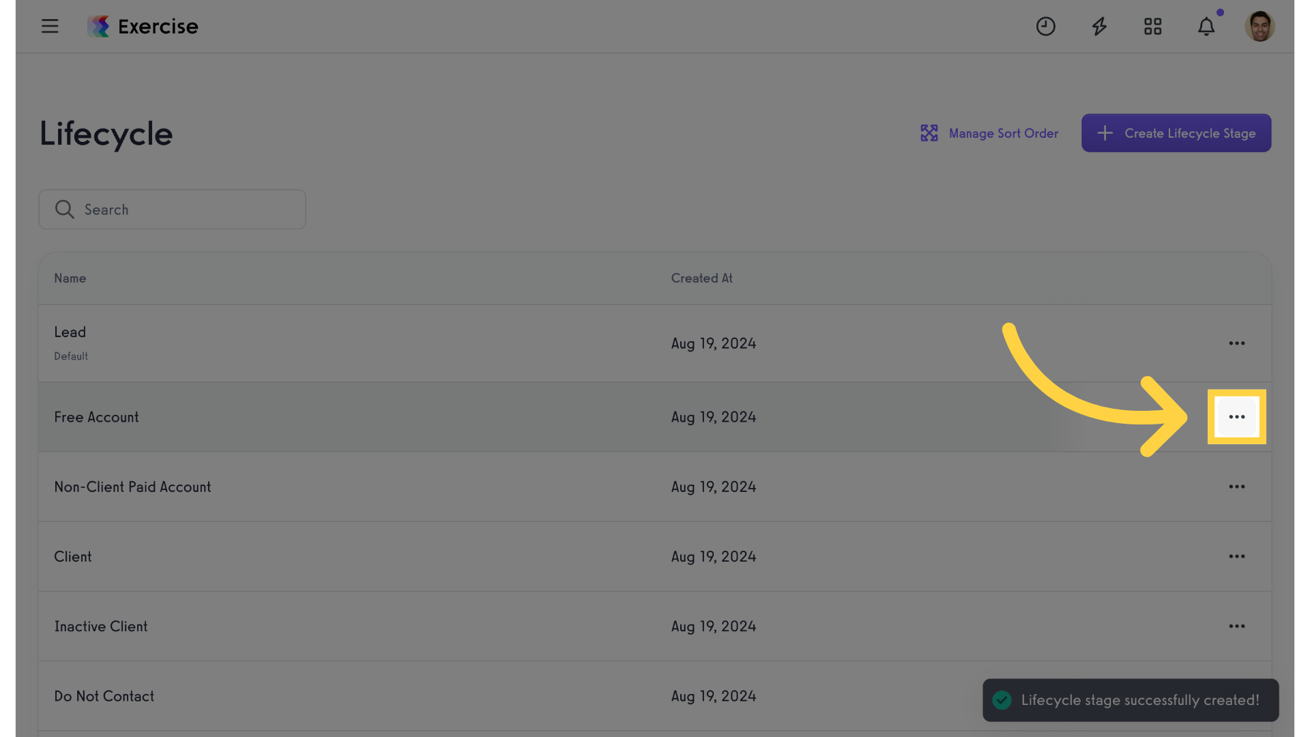Dismiss the success toast checkmark notification
The width and height of the screenshot is (1310, 737).
pyautogui.click(x=1002, y=700)
